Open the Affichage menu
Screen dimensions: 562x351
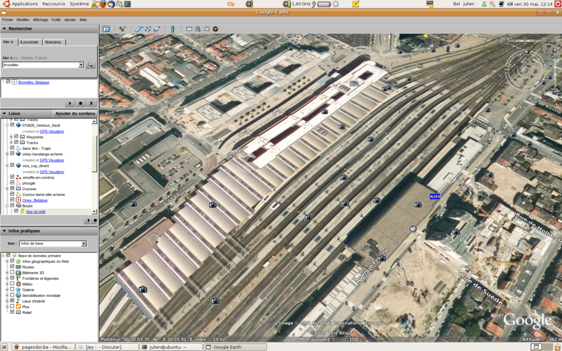click(41, 20)
